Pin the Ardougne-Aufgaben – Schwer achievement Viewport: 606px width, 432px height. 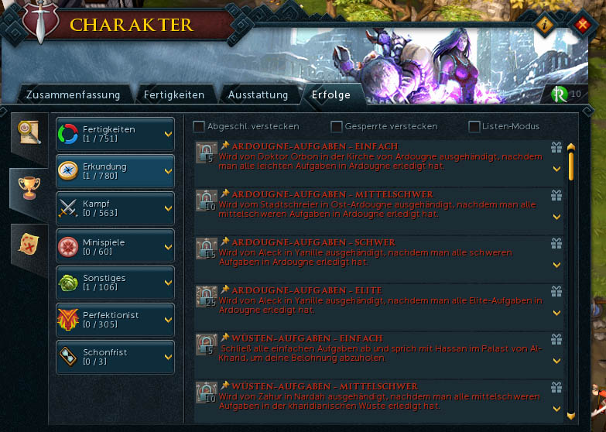click(225, 242)
